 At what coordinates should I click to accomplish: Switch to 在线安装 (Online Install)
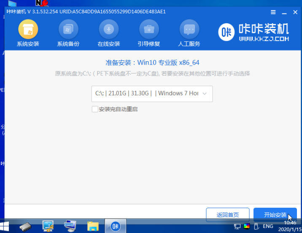coord(109,33)
